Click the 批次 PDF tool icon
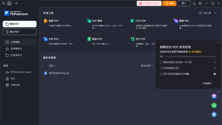Screen dimensions: 222x125 click(x=133, y=39)
